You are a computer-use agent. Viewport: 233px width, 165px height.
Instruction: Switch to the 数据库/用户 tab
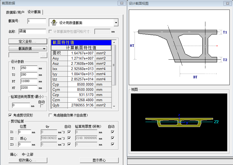[15, 12]
